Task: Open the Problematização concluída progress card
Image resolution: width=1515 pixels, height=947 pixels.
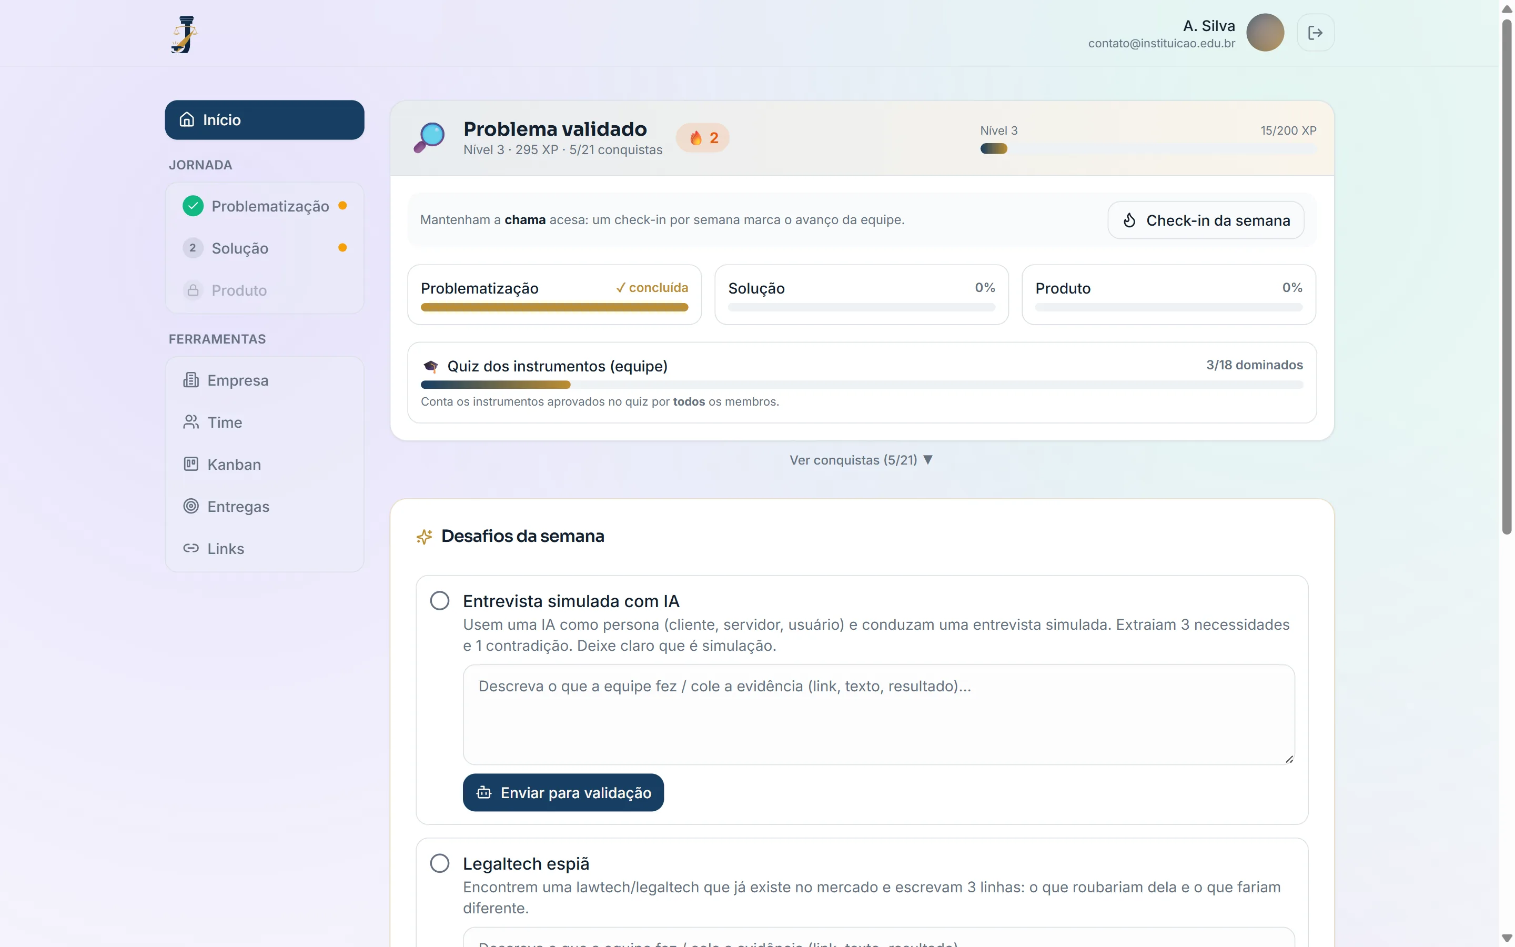Action: click(x=554, y=295)
